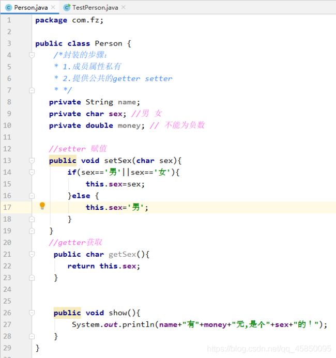Click 'this.sex=sex;' on line 15
This screenshot has width=336, height=358.
pyautogui.click(x=115, y=184)
